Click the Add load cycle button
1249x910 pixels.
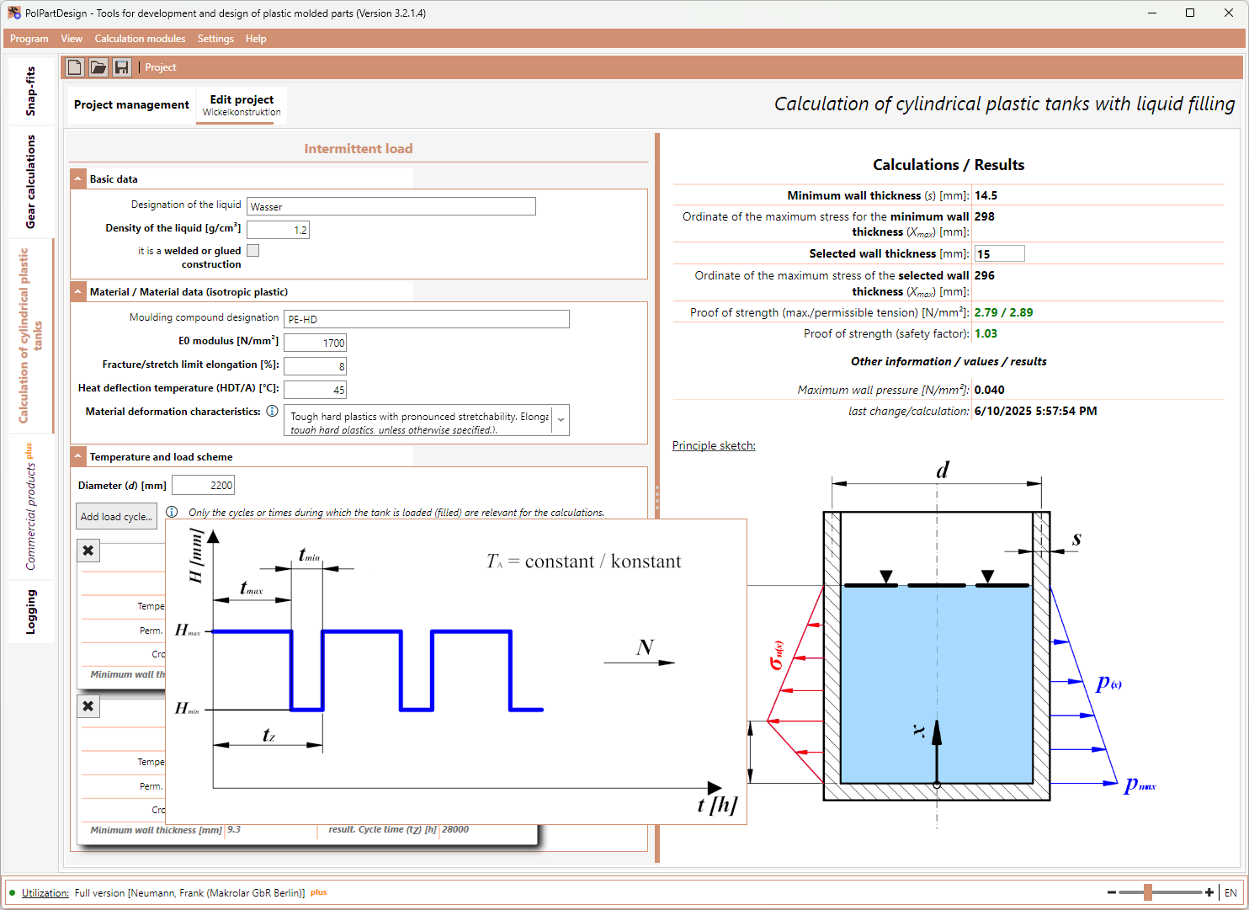116,516
